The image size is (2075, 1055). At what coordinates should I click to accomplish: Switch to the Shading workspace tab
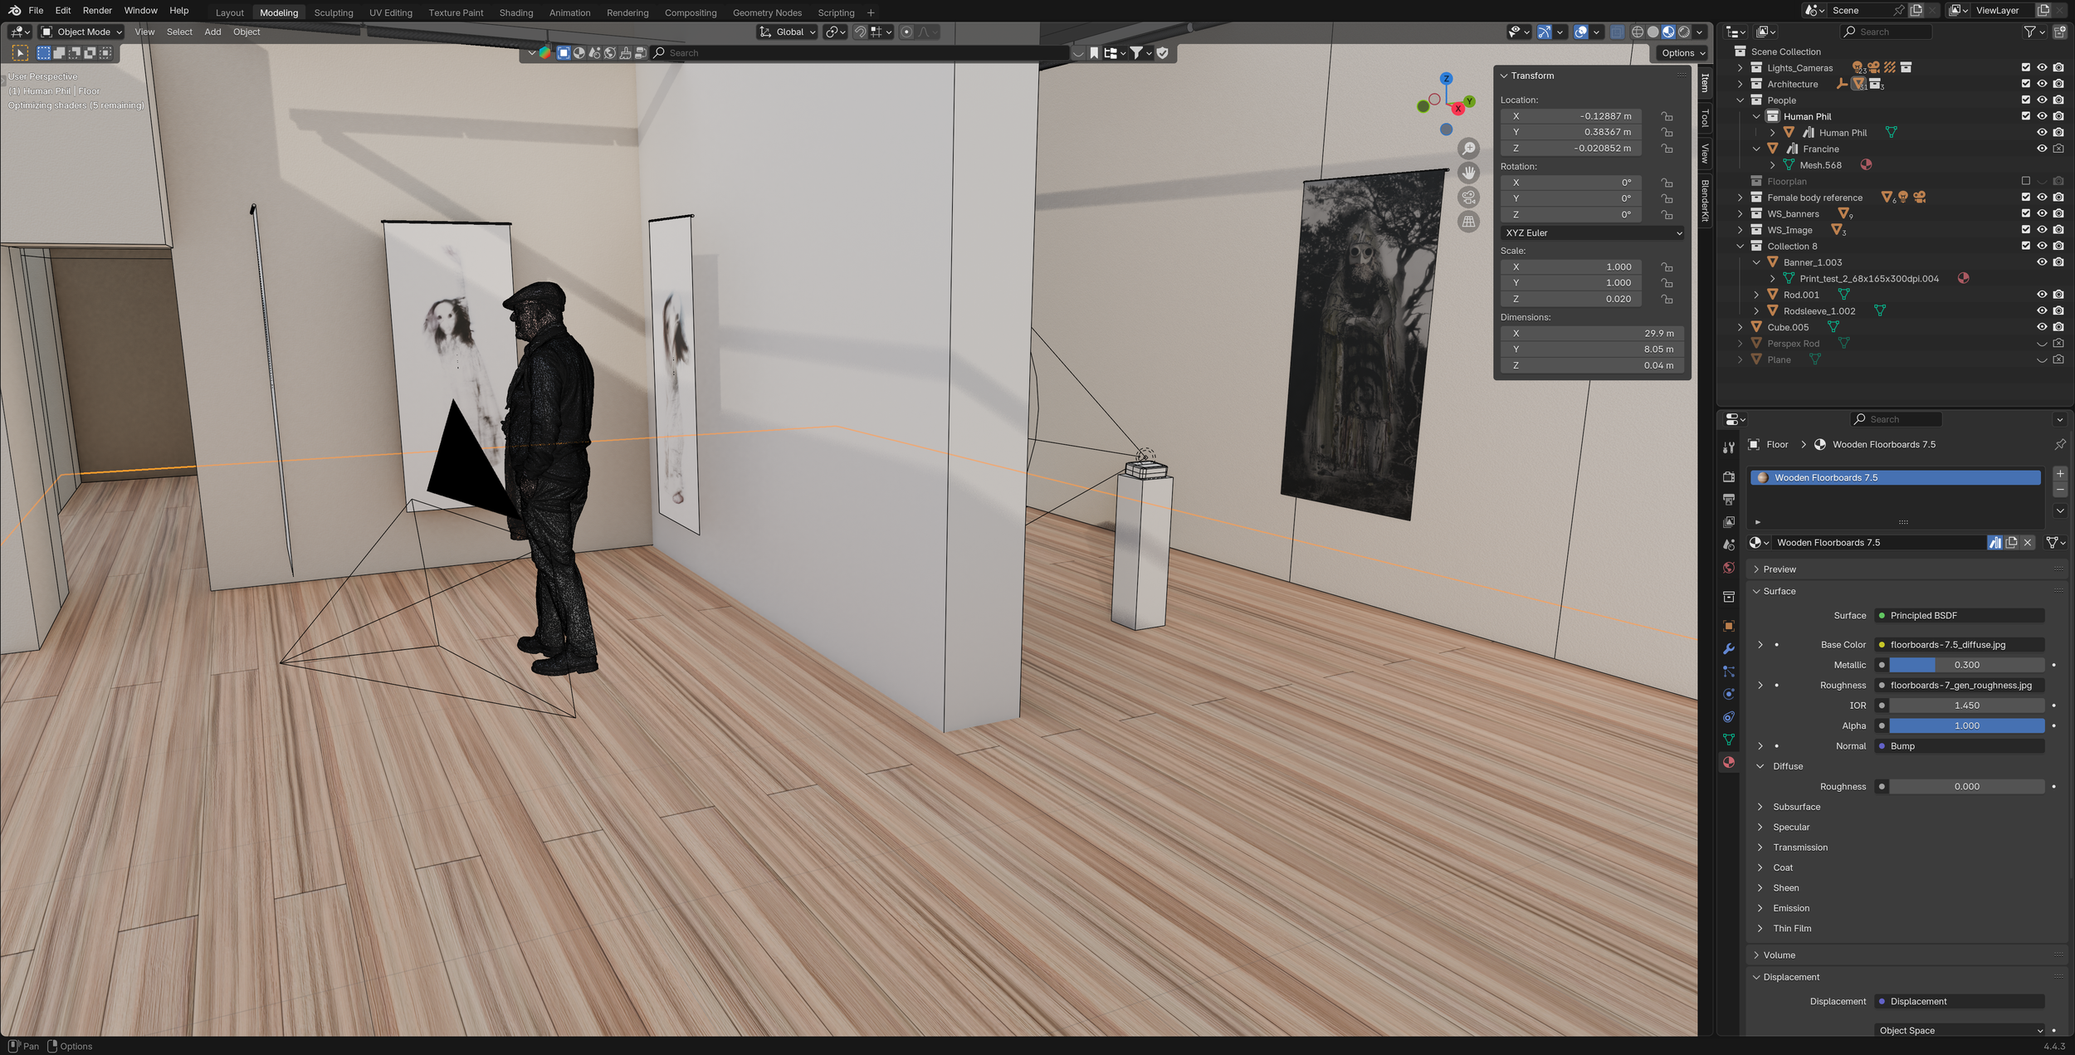515,12
